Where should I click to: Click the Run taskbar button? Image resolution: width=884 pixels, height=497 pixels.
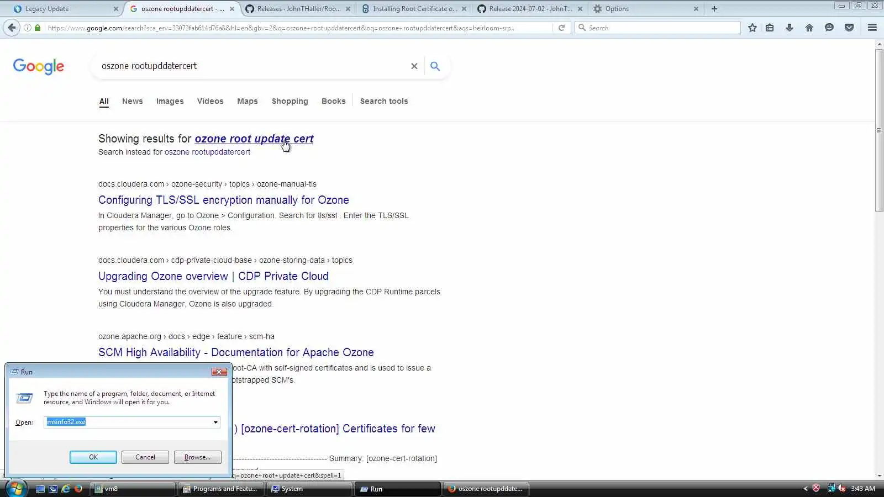[x=398, y=489]
